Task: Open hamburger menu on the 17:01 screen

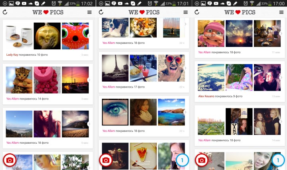Action: (x=185, y=12)
